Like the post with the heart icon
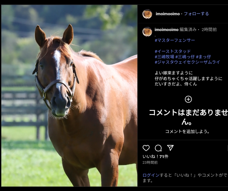This screenshot has width=228, height=191. [146, 148]
